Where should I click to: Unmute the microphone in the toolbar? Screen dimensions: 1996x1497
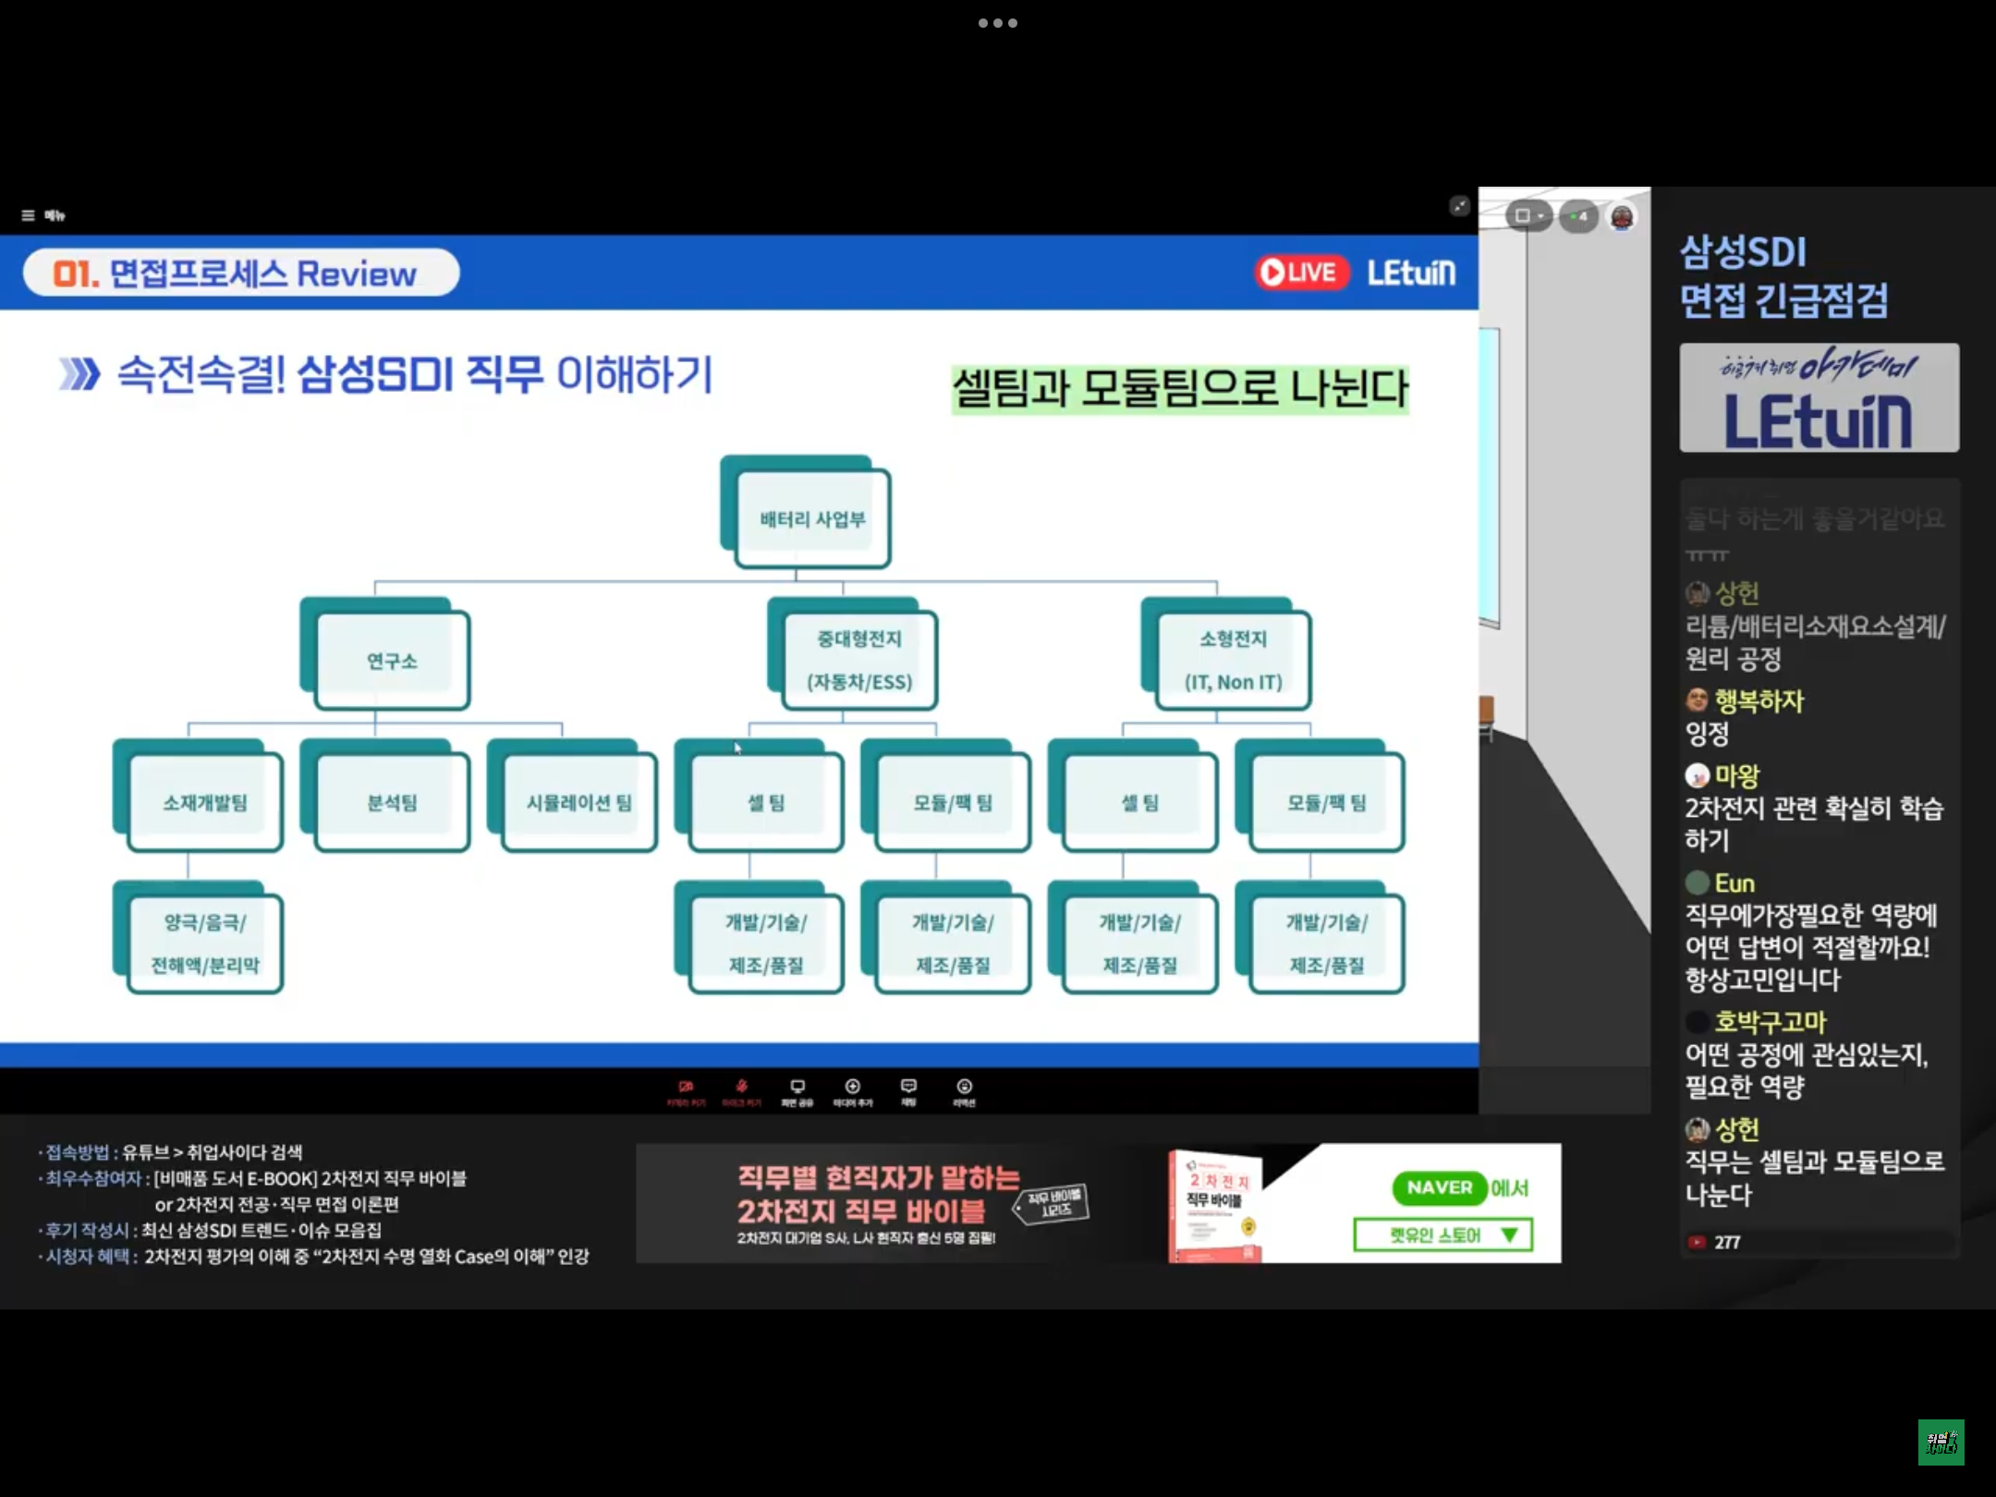pyautogui.click(x=741, y=1091)
